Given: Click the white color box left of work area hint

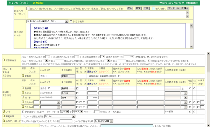Looking at the screenshot, I should coord(28,8).
